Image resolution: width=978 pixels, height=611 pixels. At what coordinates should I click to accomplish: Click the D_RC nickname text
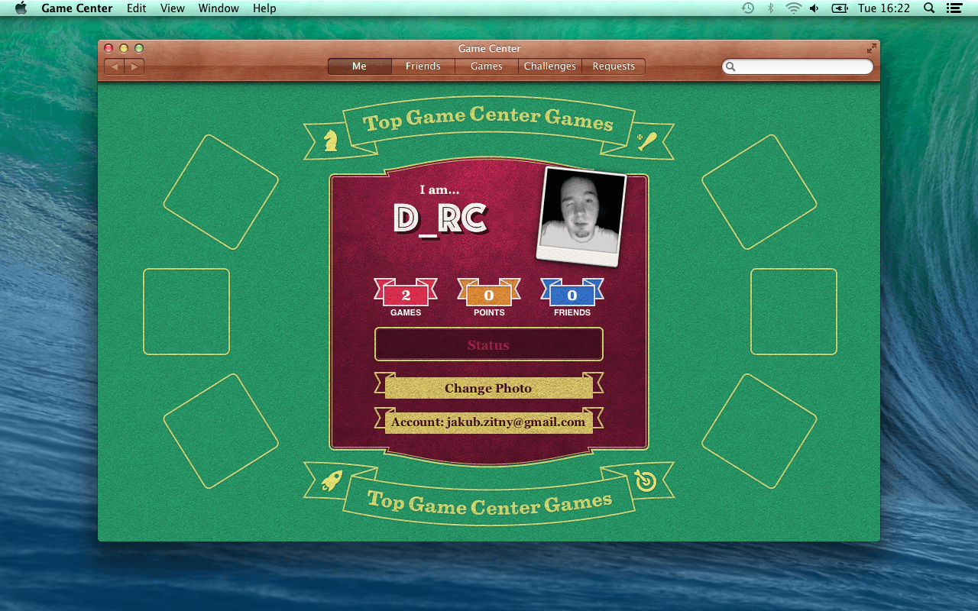(x=440, y=221)
